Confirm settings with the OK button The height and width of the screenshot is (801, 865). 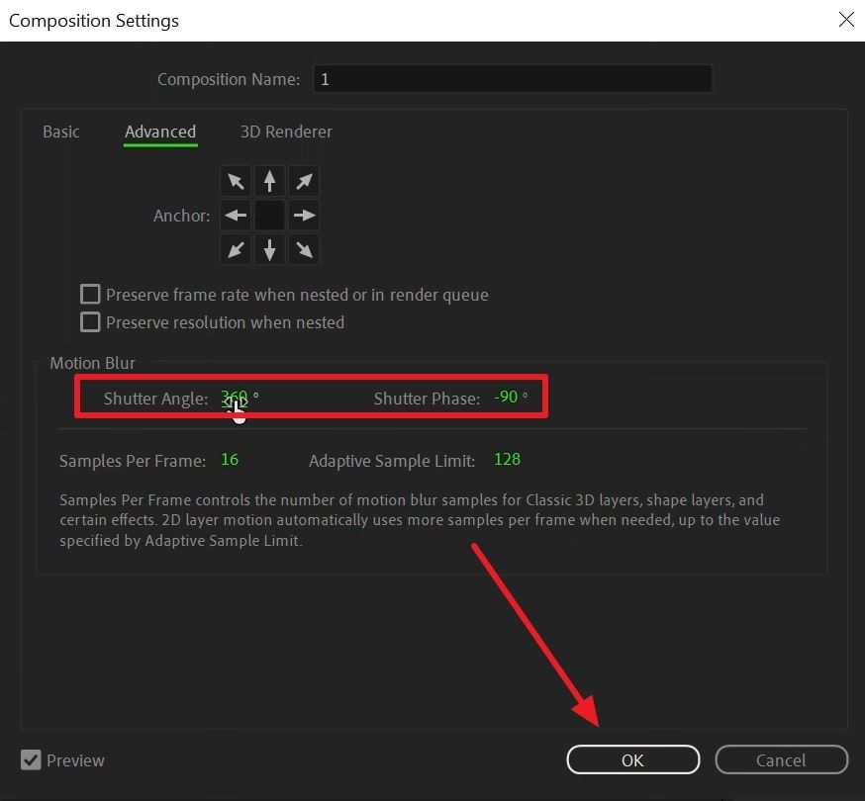tap(632, 759)
